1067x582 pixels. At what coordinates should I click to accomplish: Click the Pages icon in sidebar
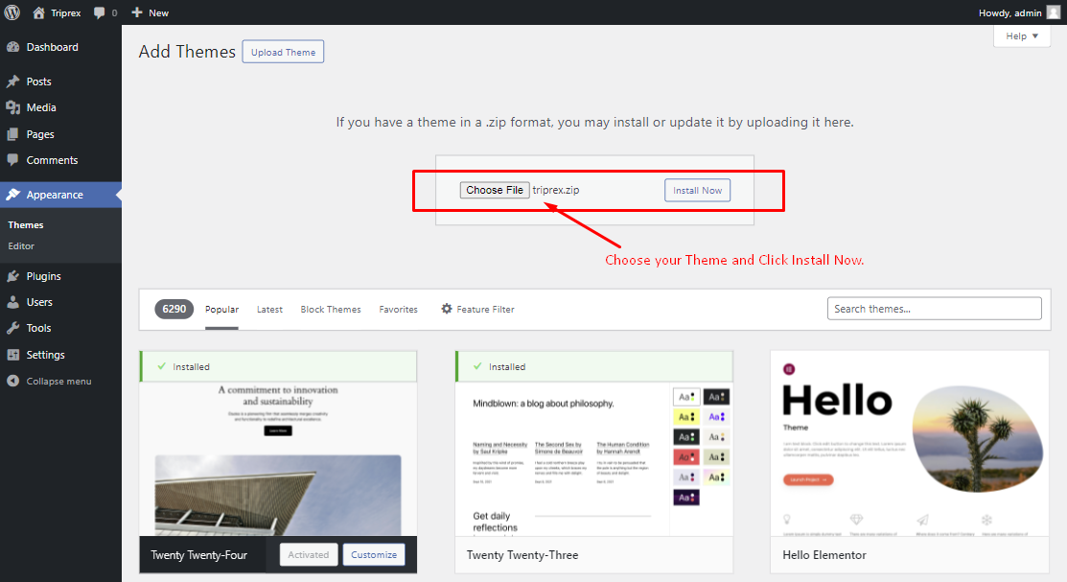12,134
